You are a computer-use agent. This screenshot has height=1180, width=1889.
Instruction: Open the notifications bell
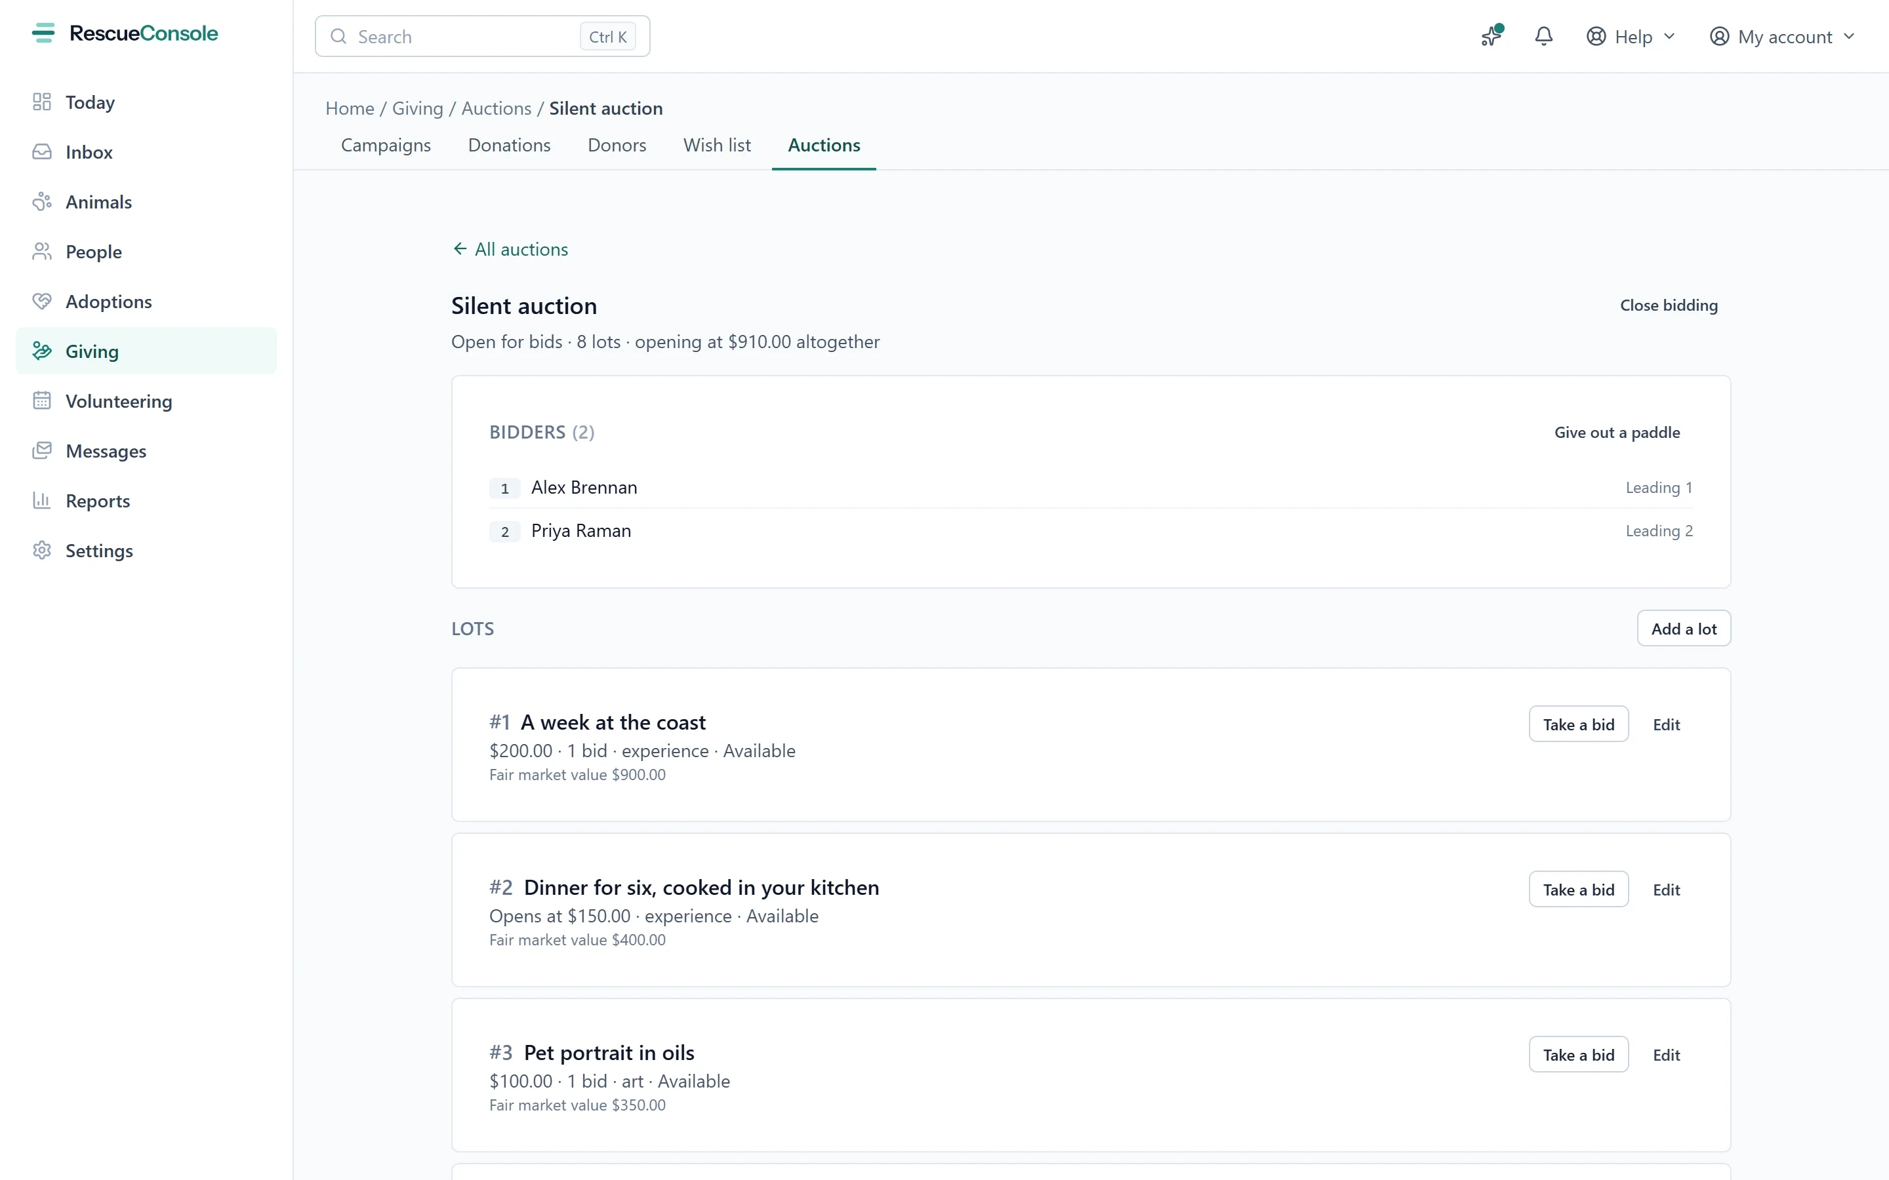coord(1543,36)
